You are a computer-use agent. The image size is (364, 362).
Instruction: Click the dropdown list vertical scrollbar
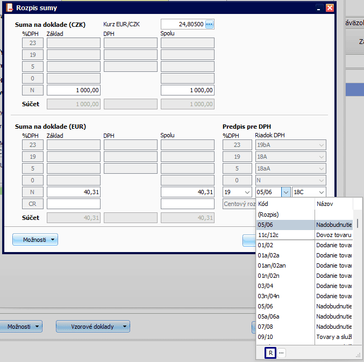coord(357,223)
